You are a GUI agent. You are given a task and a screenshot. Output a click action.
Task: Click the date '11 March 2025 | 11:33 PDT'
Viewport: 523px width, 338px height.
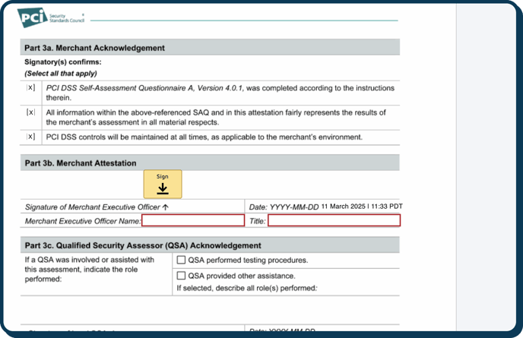click(362, 207)
